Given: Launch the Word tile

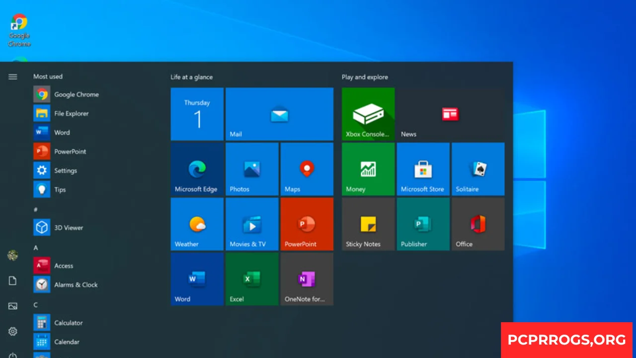Looking at the screenshot, I should click(197, 279).
